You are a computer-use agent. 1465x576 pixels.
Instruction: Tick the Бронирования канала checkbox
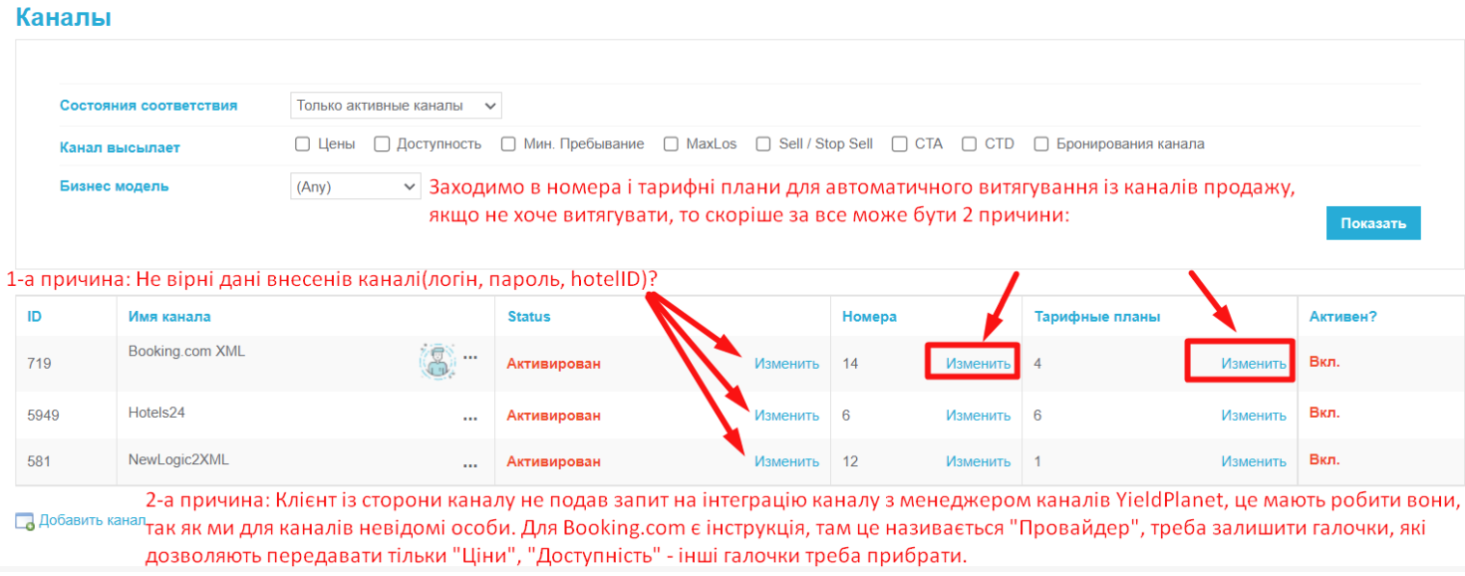(1041, 144)
